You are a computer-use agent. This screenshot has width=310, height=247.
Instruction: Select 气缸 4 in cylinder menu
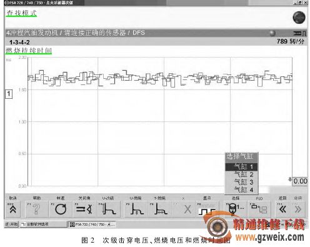[242, 189]
